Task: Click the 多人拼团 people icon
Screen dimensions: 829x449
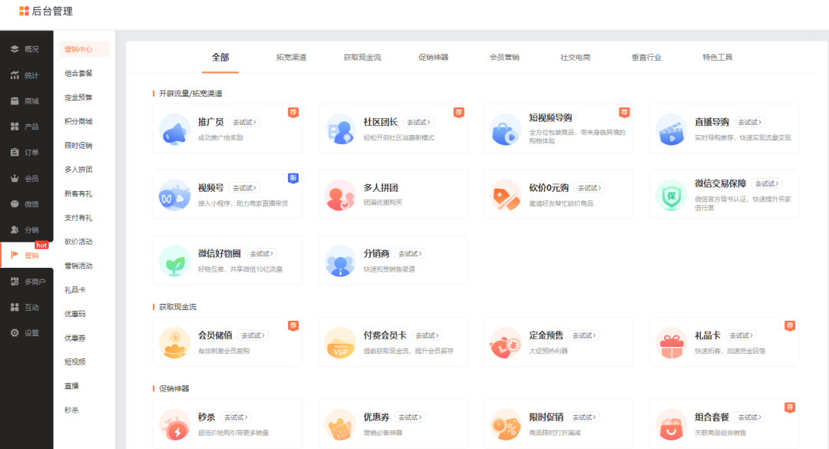Action: pyautogui.click(x=340, y=195)
